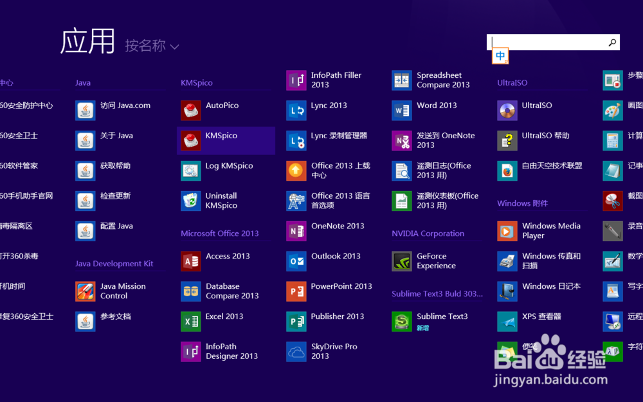Open the Windows 日记本 icon

pyautogui.click(x=507, y=291)
